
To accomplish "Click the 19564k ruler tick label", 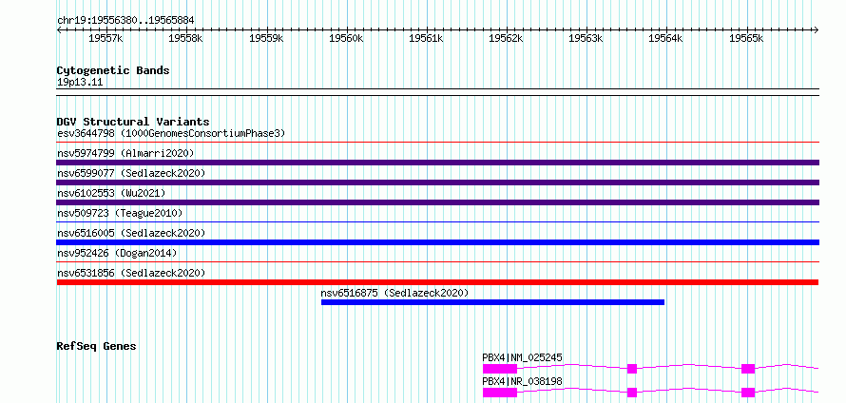I will click(666, 38).
